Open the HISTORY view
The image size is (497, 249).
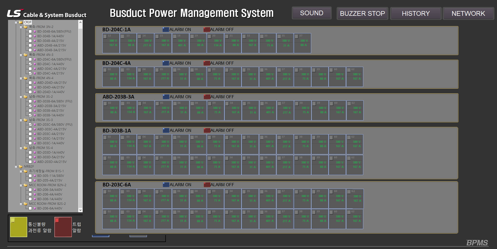coord(416,13)
